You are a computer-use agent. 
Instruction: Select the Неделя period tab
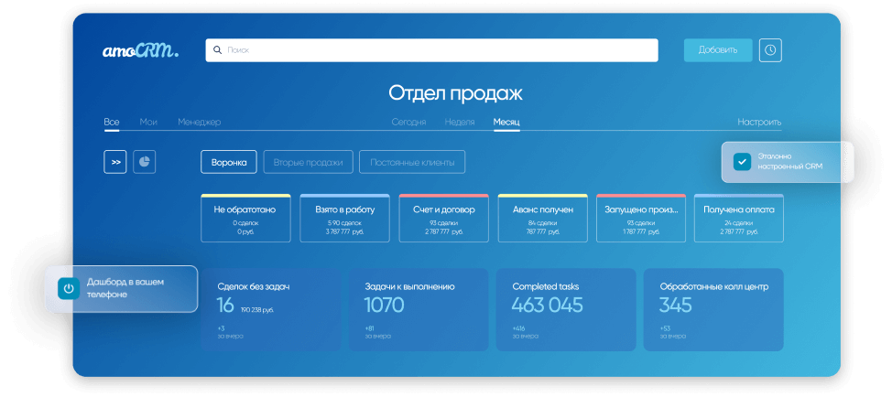(460, 122)
